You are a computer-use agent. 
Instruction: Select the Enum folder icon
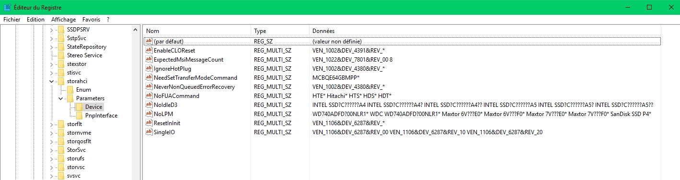click(x=70, y=90)
